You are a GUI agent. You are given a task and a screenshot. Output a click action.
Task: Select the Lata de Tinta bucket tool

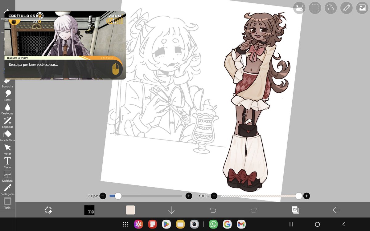tap(7, 136)
